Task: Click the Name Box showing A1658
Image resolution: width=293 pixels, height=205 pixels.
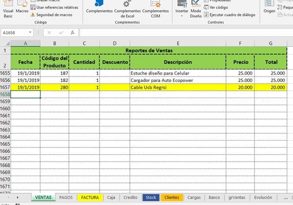Action: pos(15,33)
